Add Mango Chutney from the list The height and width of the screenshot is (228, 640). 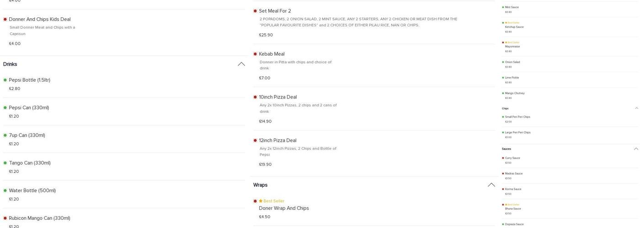(x=515, y=93)
